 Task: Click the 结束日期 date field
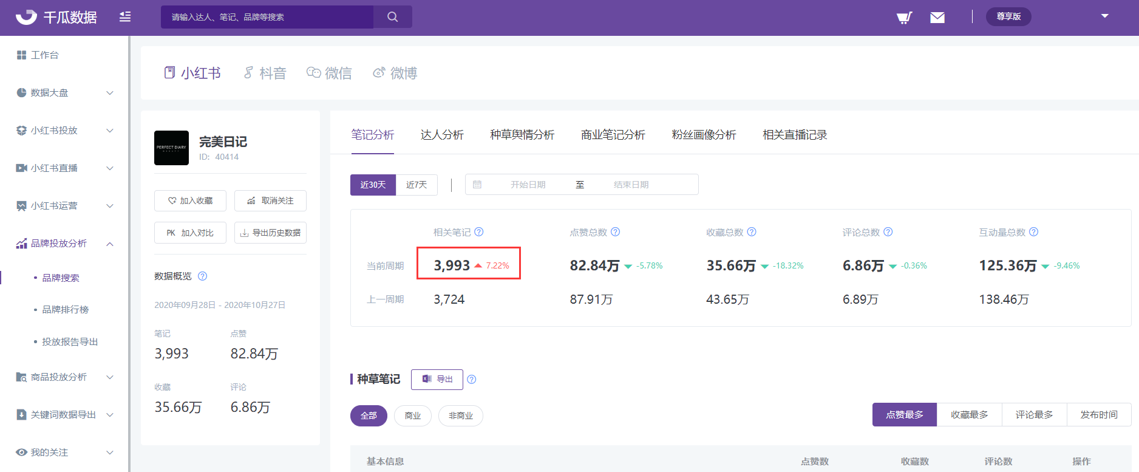coord(631,185)
